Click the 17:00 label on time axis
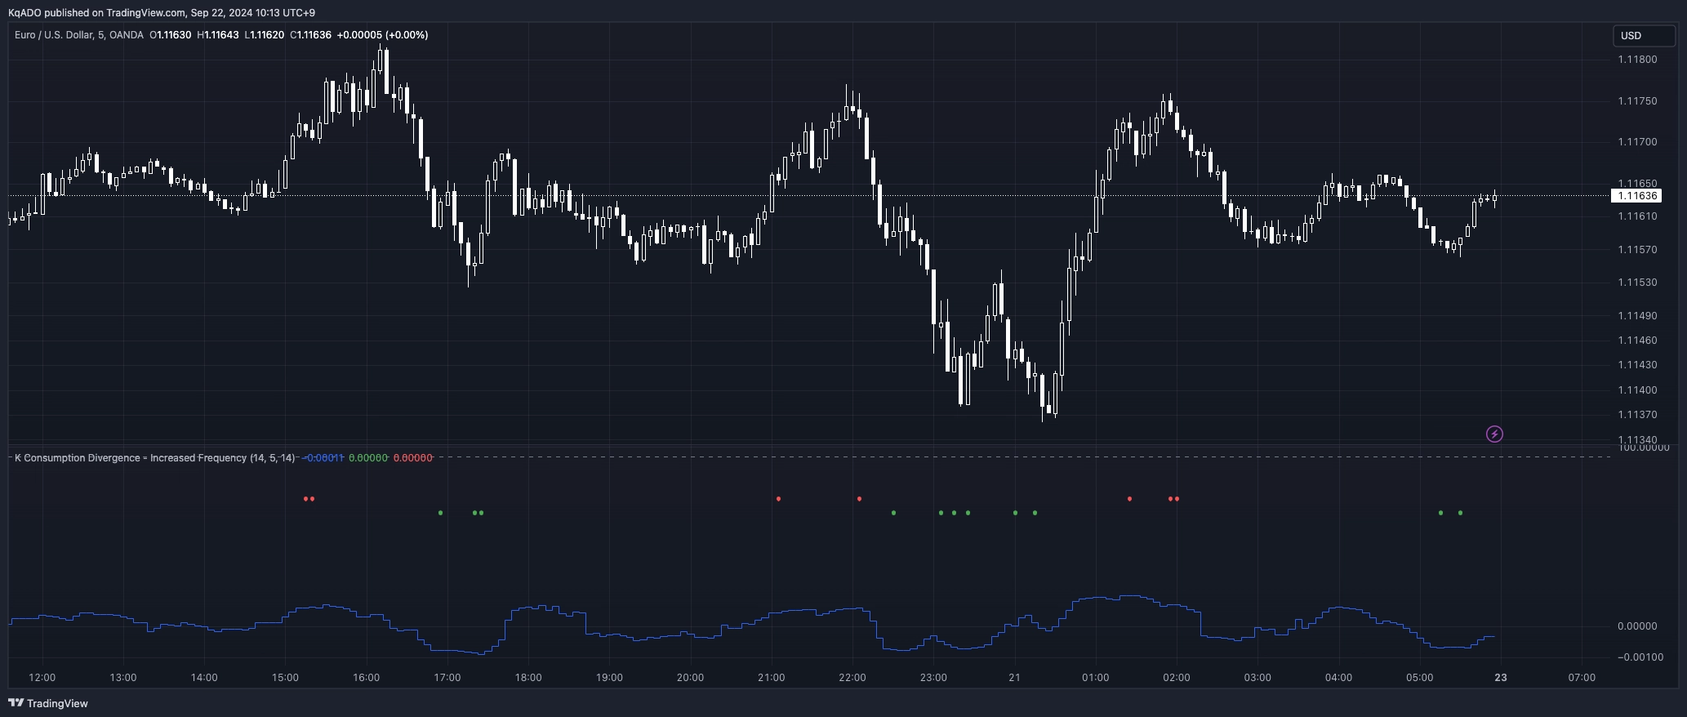The height and width of the screenshot is (717, 1687). click(x=447, y=678)
